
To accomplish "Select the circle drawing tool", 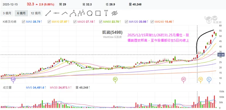I will pyautogui.click(x=89, y=13).
